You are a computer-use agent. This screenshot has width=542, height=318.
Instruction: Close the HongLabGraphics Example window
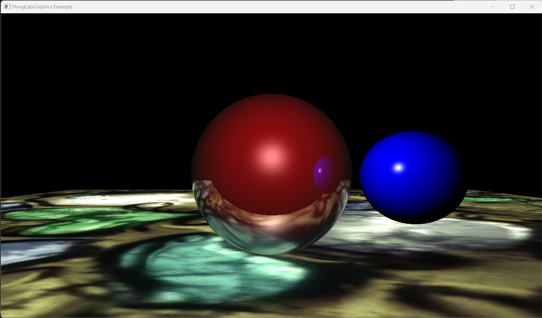pyautogui.click(x=532, y=6)
